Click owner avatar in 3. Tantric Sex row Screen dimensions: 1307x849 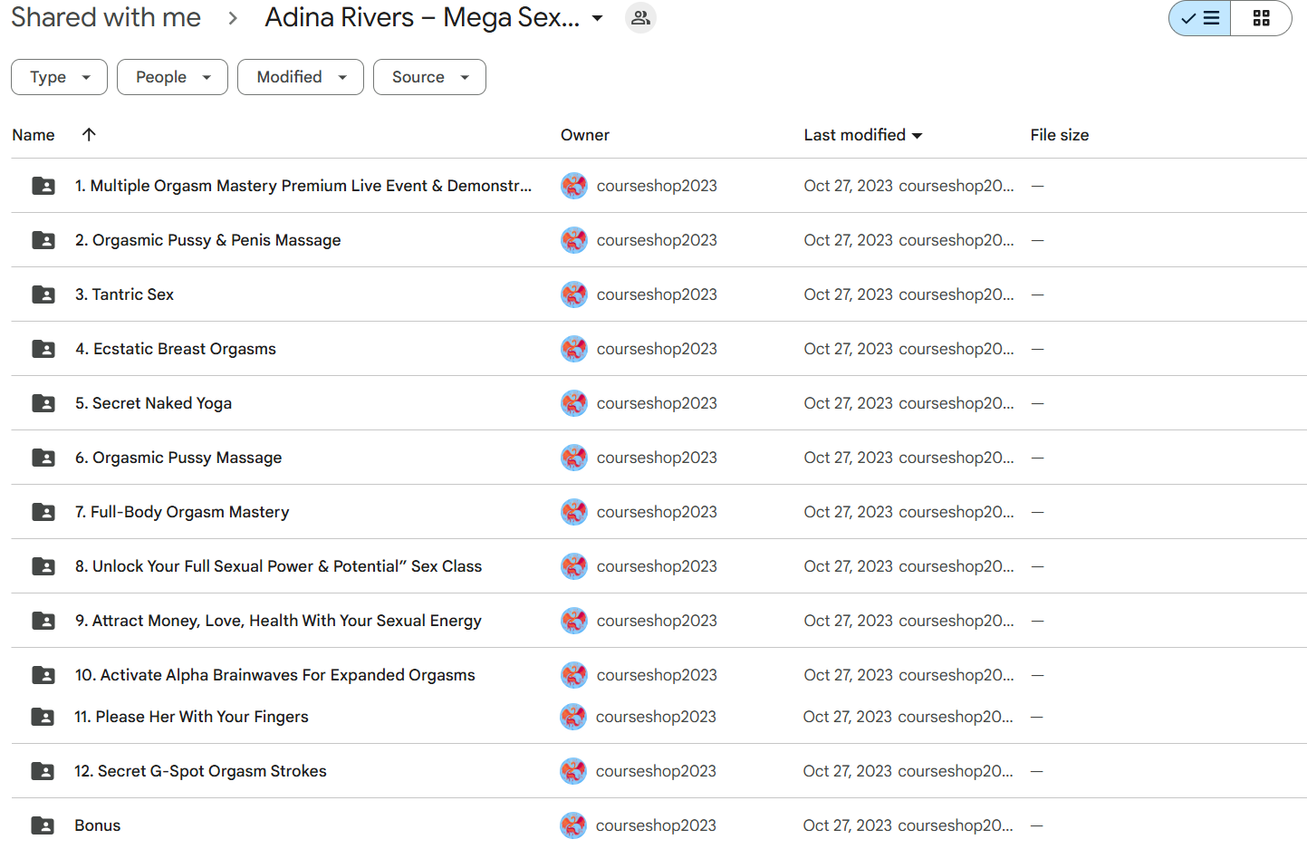(x=574, y=294)
